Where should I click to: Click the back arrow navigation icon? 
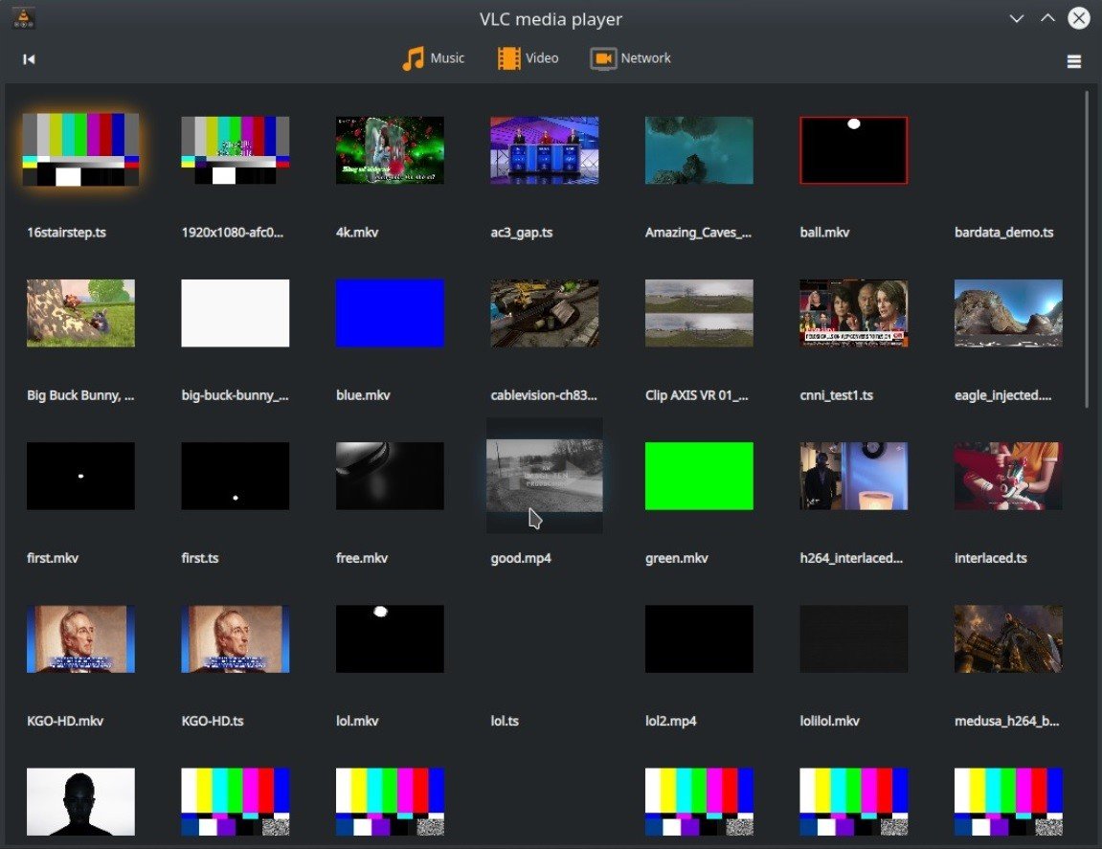click(x=29, y=58)
